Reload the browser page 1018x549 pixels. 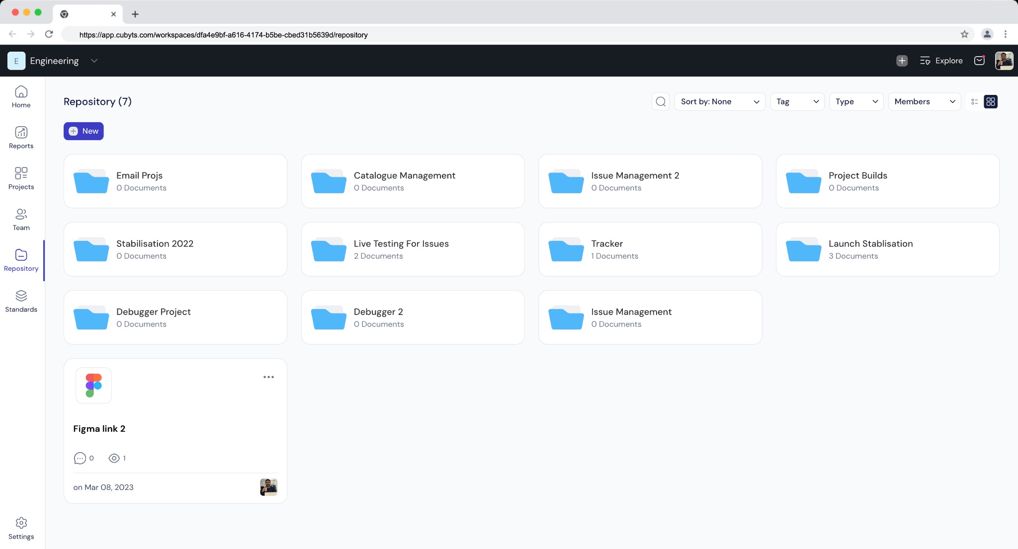(x=49, y=34)
